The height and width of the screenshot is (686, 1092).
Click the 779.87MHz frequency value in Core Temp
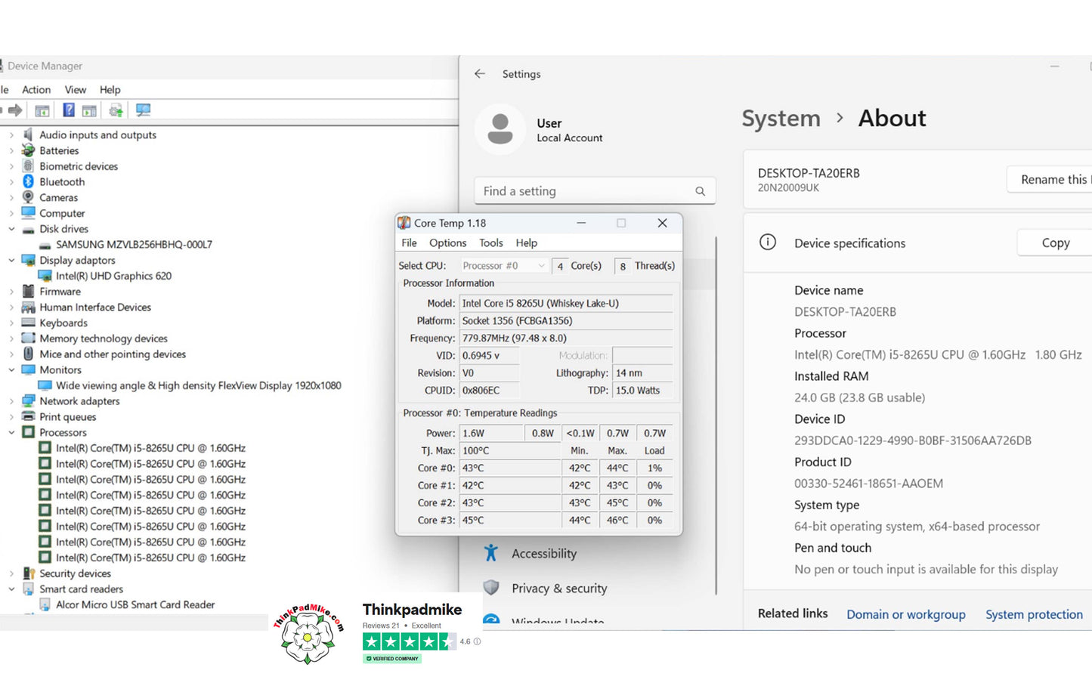pyautogui.click(x=566, y=338)
